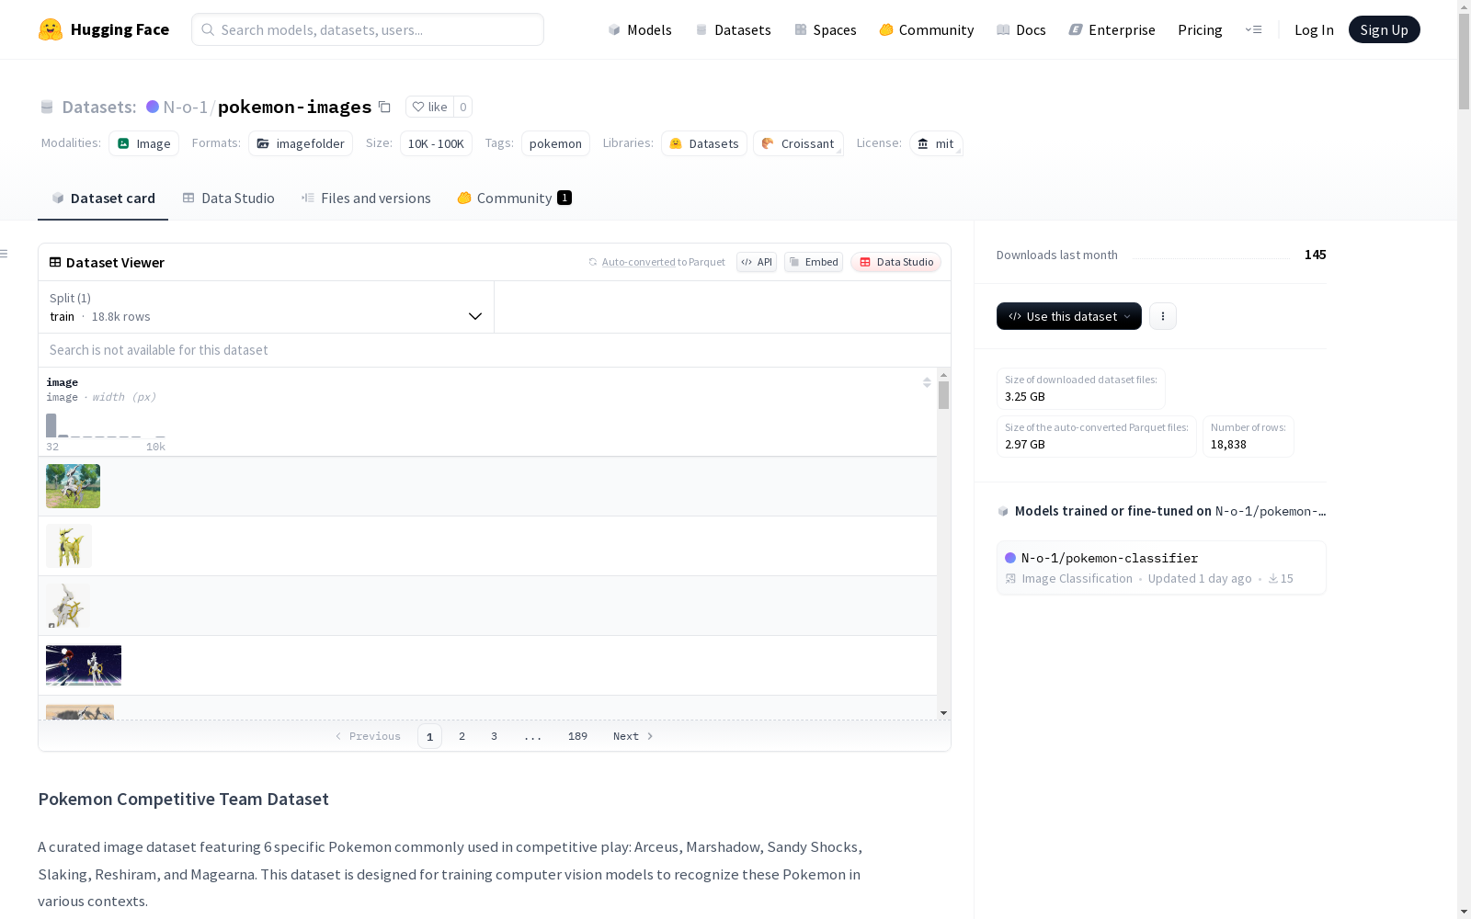Click the imagefolder format tag
Screen dimensions: 1471x919
point(301,143)
